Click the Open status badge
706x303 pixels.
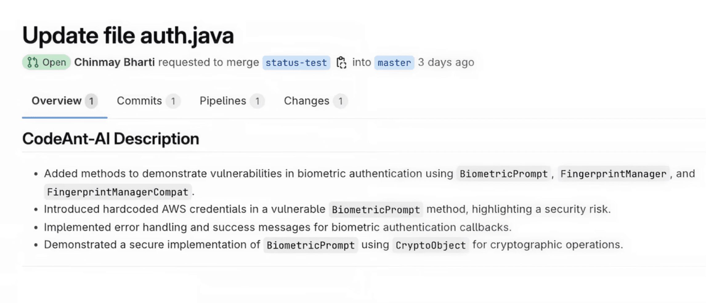47,62
